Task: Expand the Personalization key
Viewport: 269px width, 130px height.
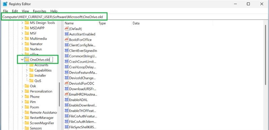Action: (x=22, y=91)
